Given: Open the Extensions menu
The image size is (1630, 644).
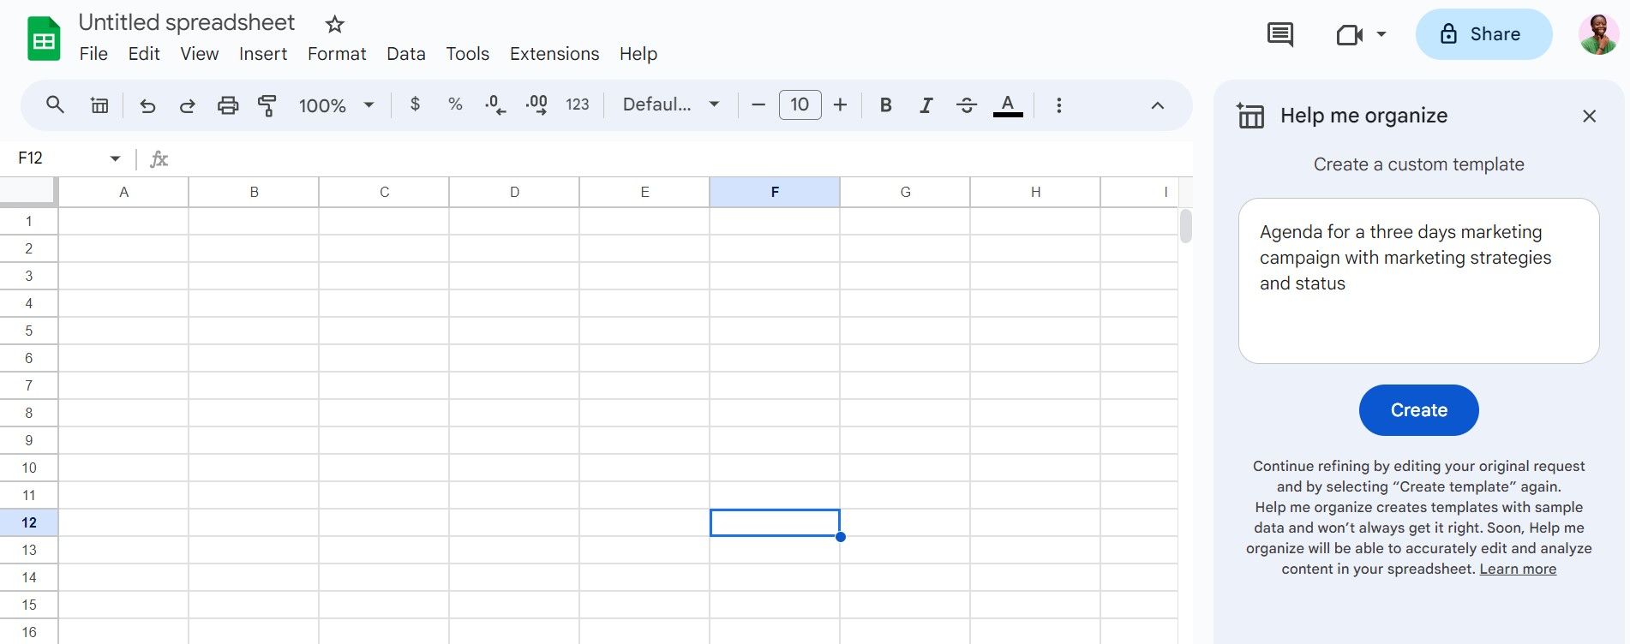Looking at the screenshot, I should tap(554, 54).
